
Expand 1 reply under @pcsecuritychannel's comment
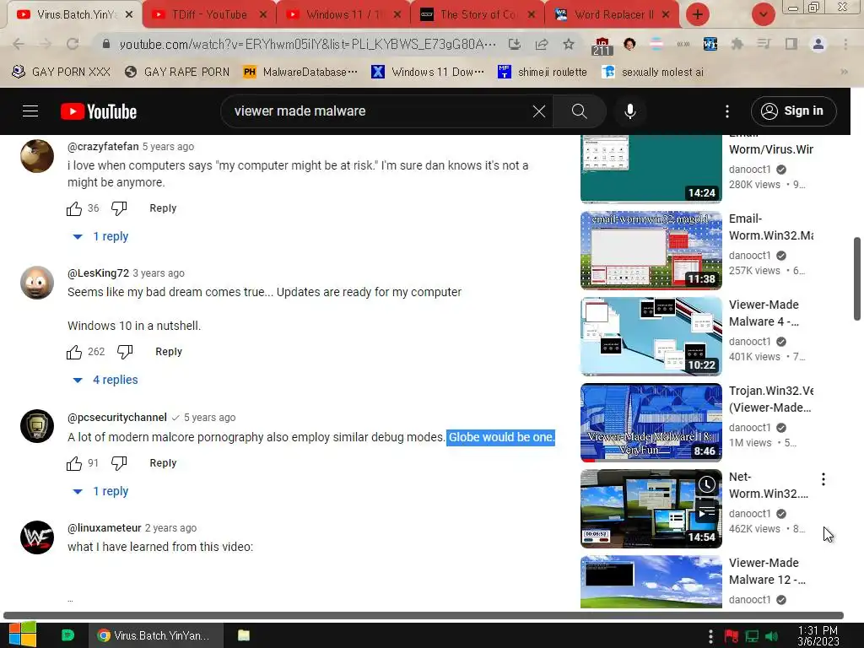[101, 492]
